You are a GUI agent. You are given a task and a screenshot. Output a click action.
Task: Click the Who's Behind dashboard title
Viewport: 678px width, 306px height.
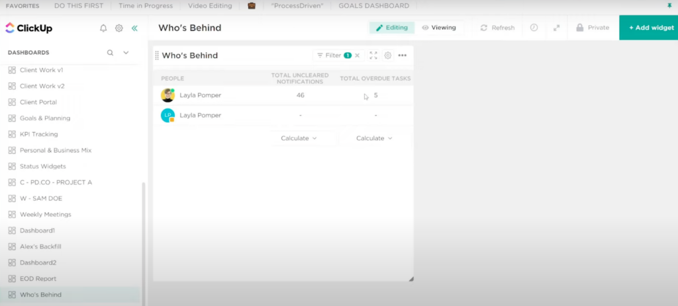pyautogui.click(x=190, y=28)
